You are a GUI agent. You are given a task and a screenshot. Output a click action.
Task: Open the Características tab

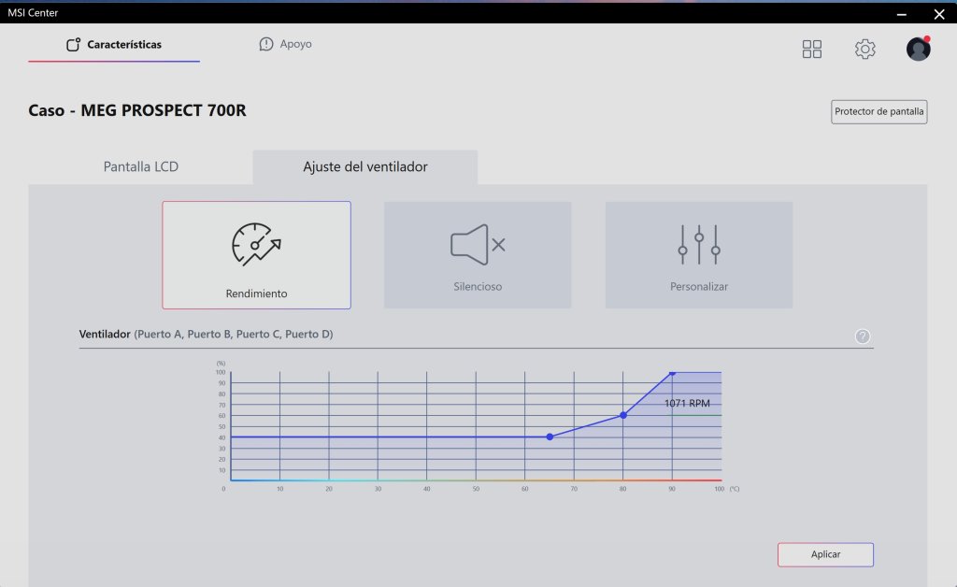point(114,45)
